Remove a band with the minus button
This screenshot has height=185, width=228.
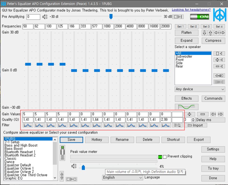pos(203,114)
